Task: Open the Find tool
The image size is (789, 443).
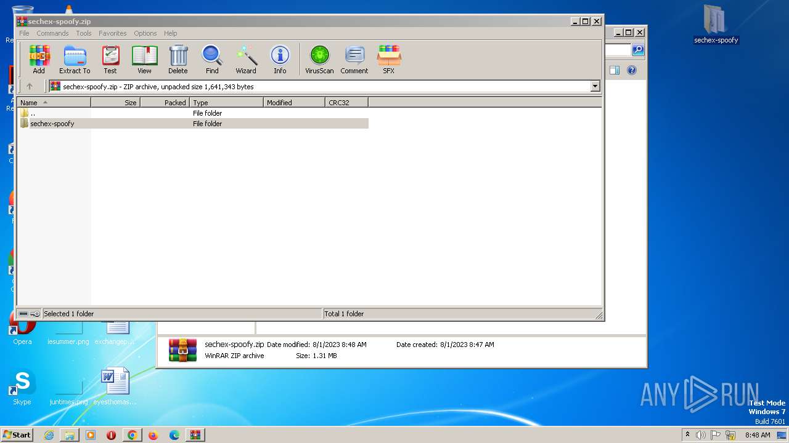Action: tap(212, 60)
